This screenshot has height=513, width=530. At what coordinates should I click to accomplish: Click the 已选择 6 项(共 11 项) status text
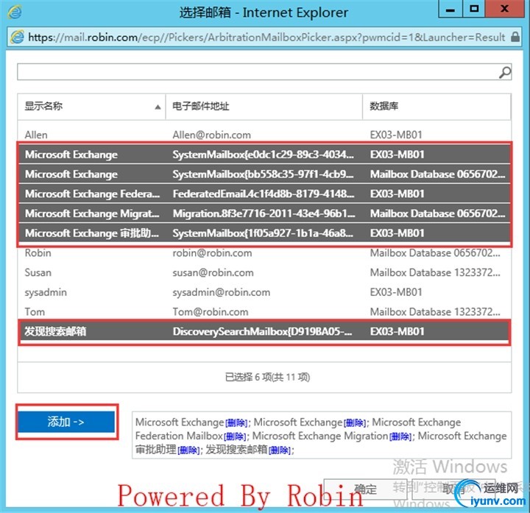267,377
